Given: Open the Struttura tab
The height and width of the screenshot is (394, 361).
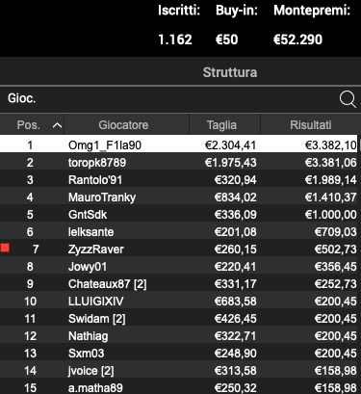Looking at the screenshot, I should [230, 72].
